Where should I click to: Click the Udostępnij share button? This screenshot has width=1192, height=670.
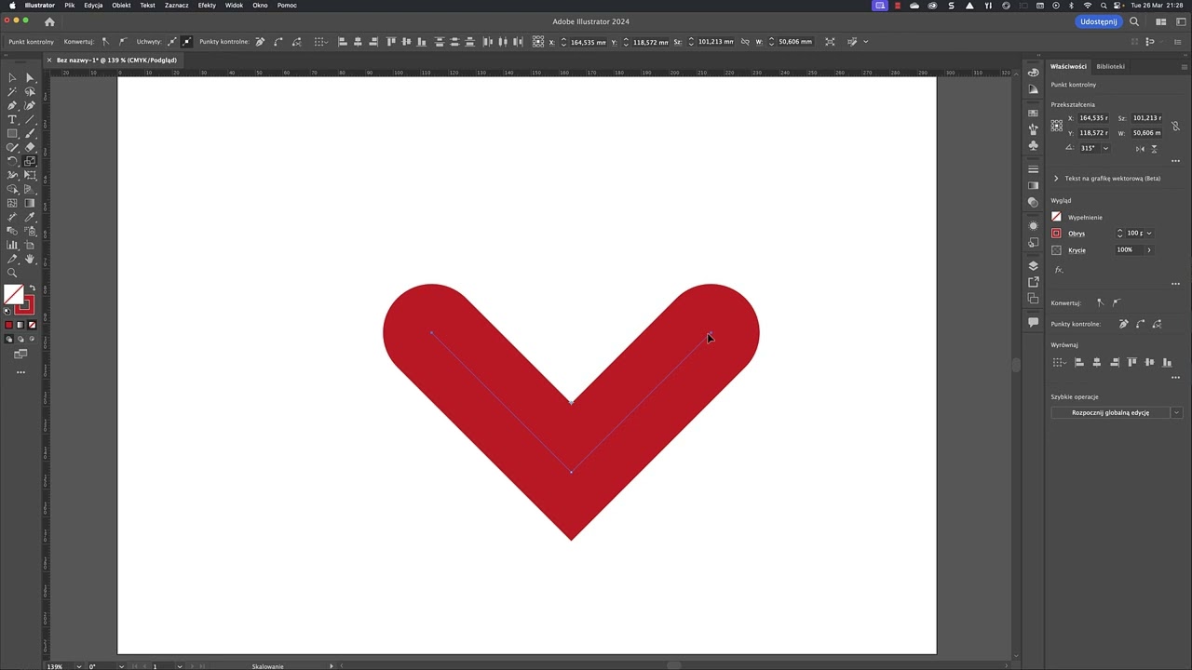[1098, 21]
